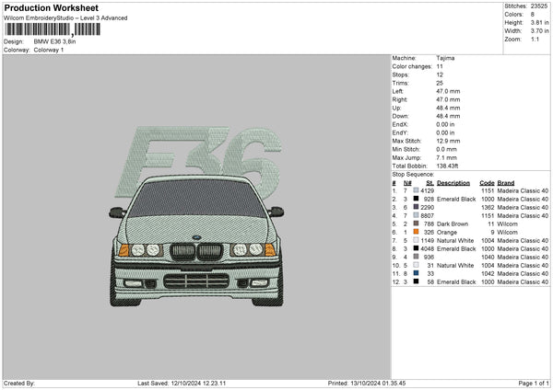Pick the Emerald Black swatch in row 12
This screenshot has width=553, height=390.
point(417,281)
